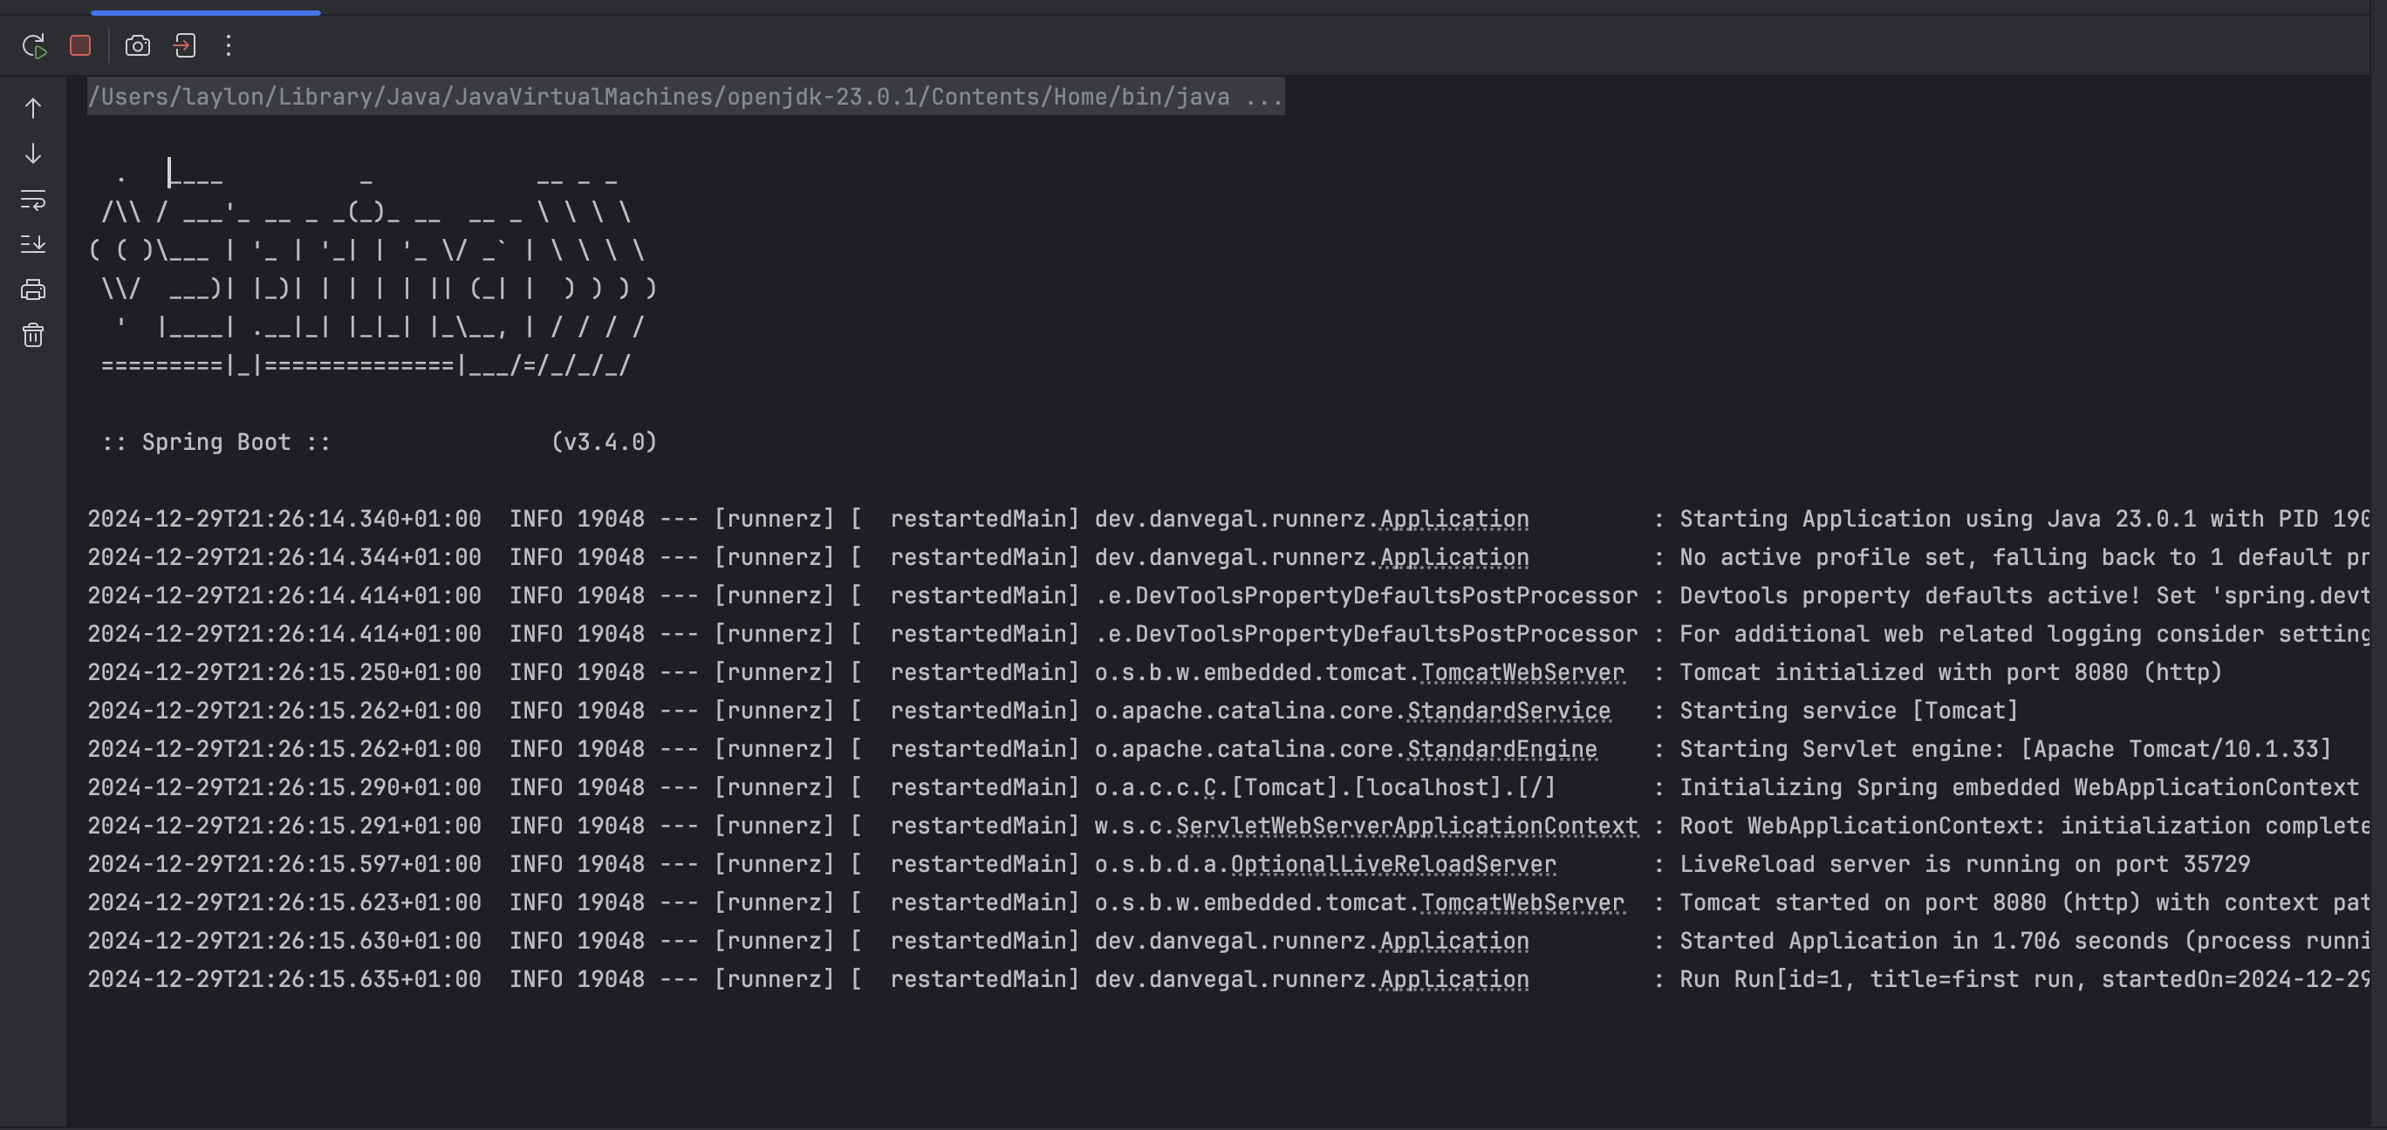Open Application link on Starting Application line
2387x1130 pixels.
pyautogui.click(x=1453, y=520)
